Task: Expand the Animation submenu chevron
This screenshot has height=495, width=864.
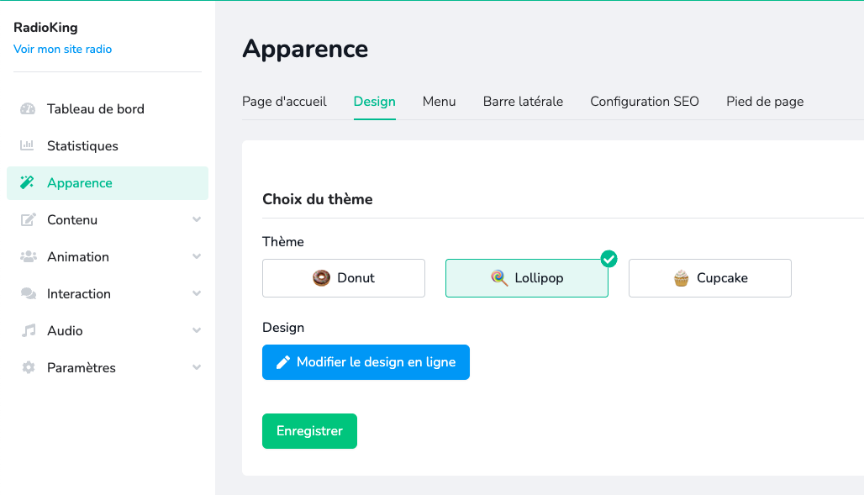Action: coord(197,257)
